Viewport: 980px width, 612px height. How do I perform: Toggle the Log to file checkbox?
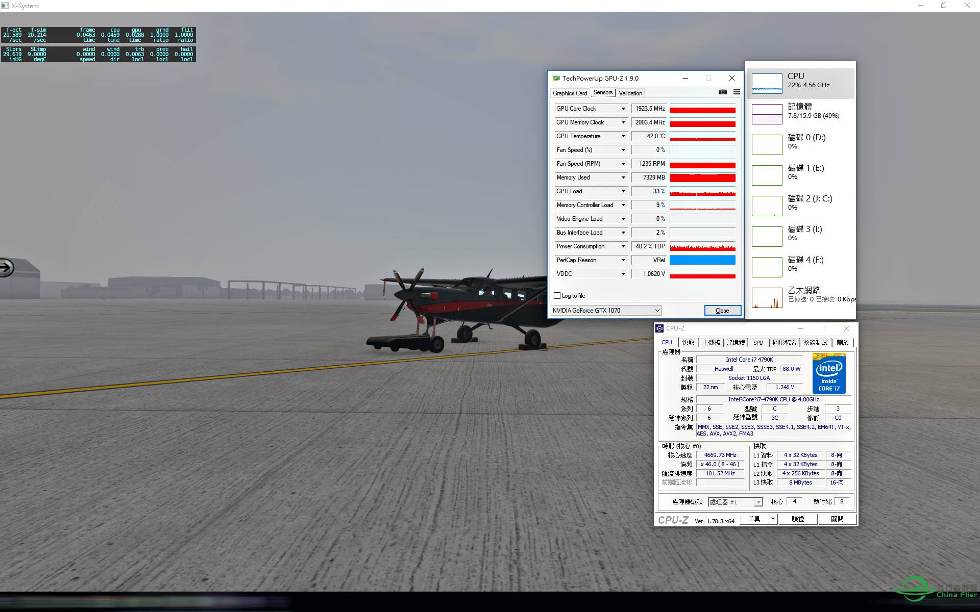coord(557,295)
